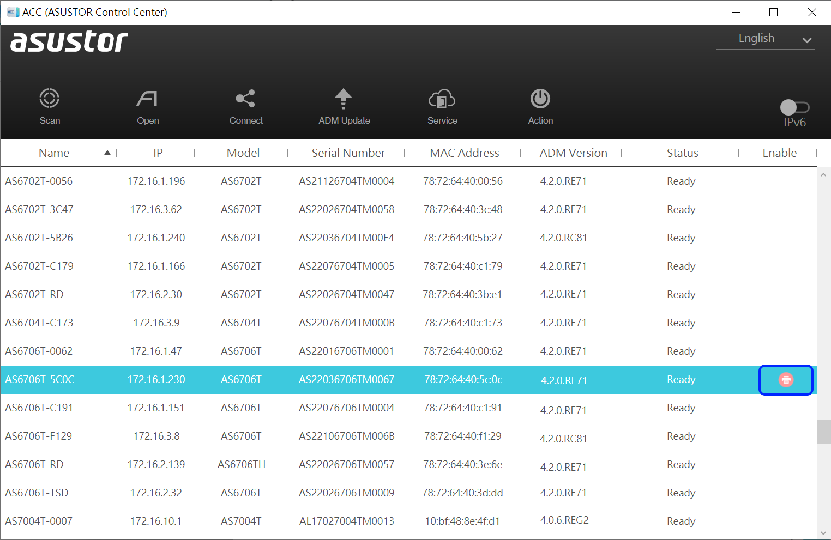Sort by MAC Address column header
The width and height of the screenshot is (831, 540).
(465, 153)
